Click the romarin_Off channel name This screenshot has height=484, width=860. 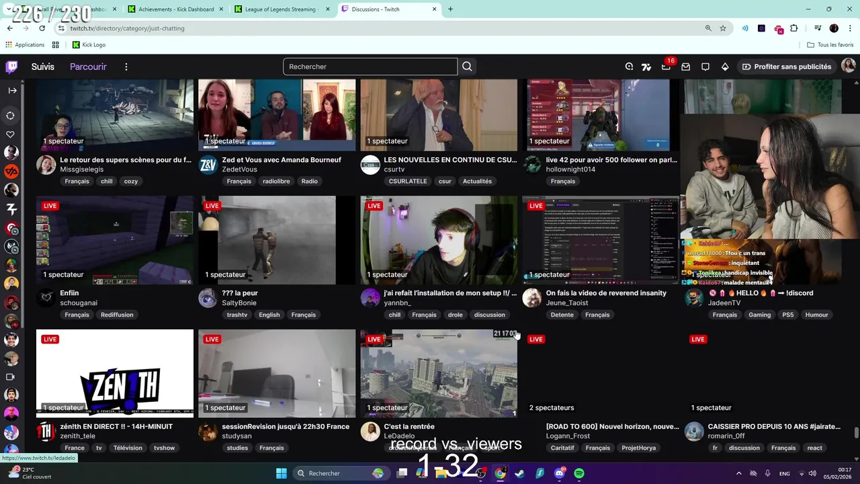tap(726, 436)
